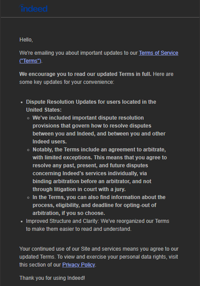Click the horizontal divider below the logo
The image size is (200, 286).
[100, 18]
